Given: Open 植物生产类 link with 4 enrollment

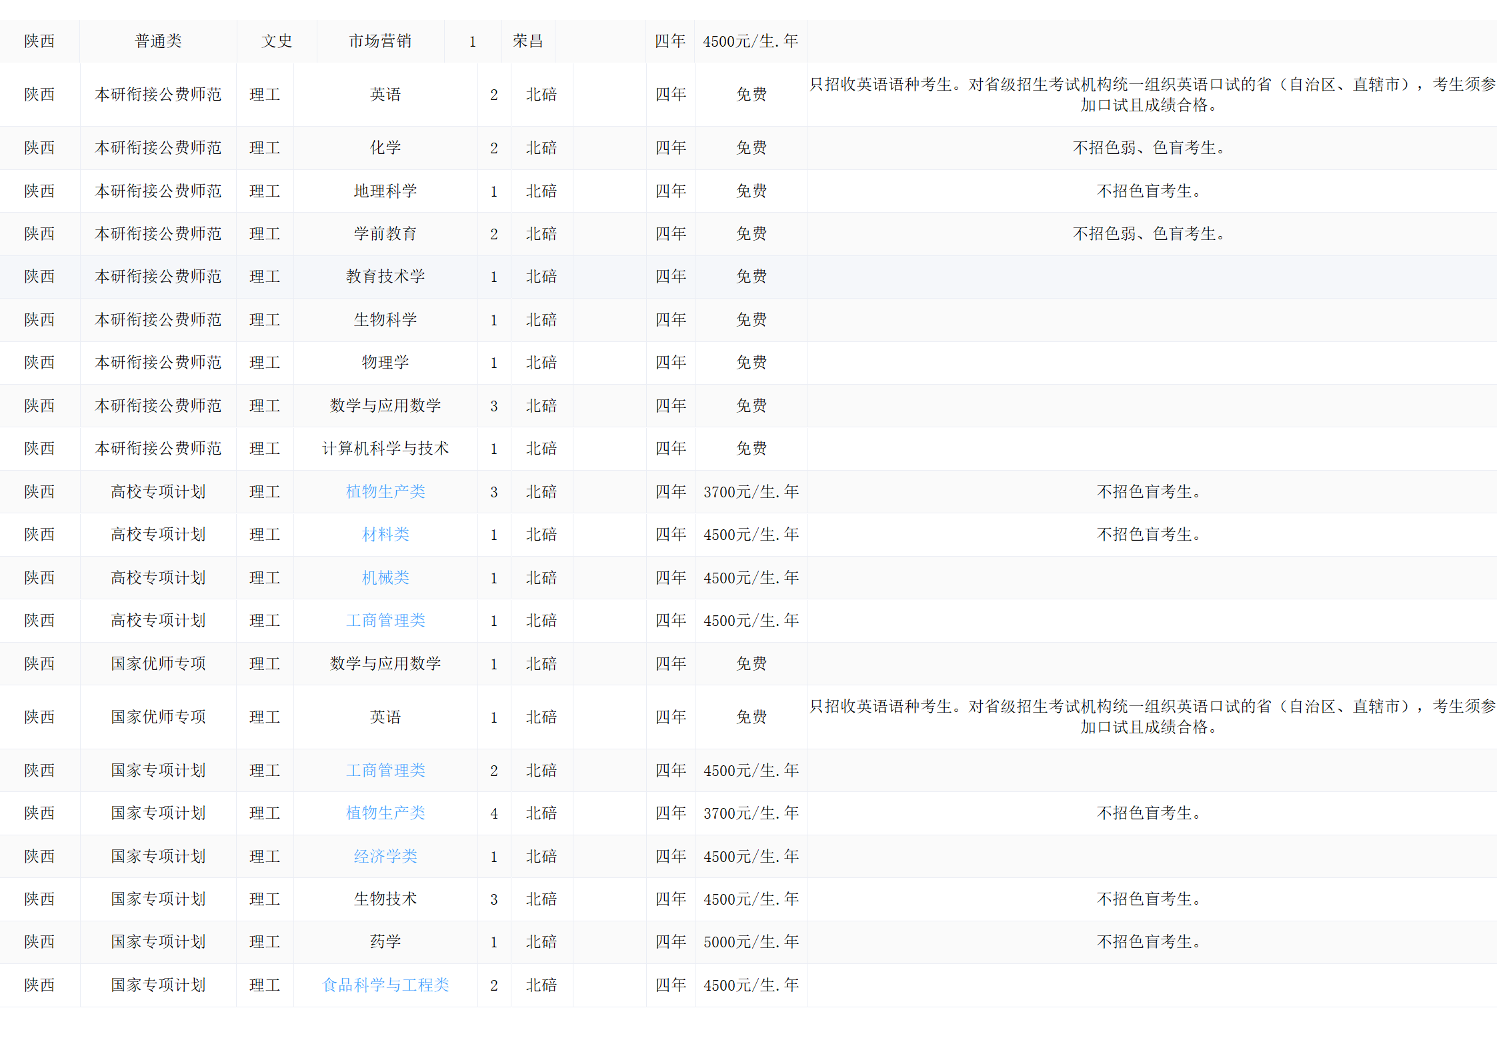Looking at the screenshot, I should point(385,813).
